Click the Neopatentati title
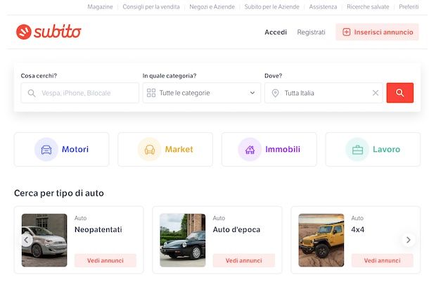Screen dimensions: 429x289 [x=98, y=230]
